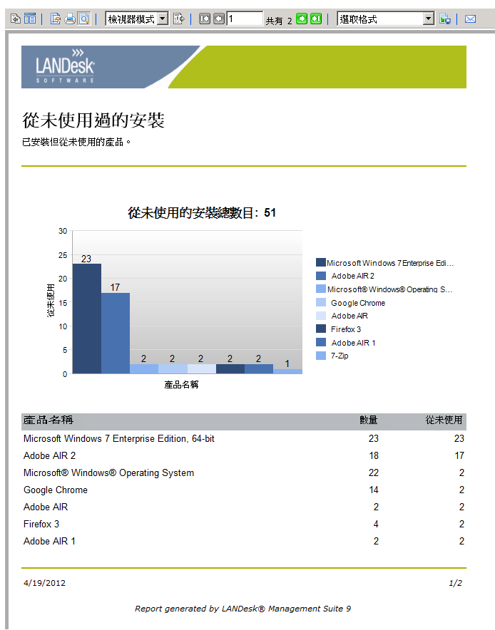The width and height of the screenshot is (495, 630).
Task: Click the LANDesk Software logo
Action: click(x=65, y=67)
